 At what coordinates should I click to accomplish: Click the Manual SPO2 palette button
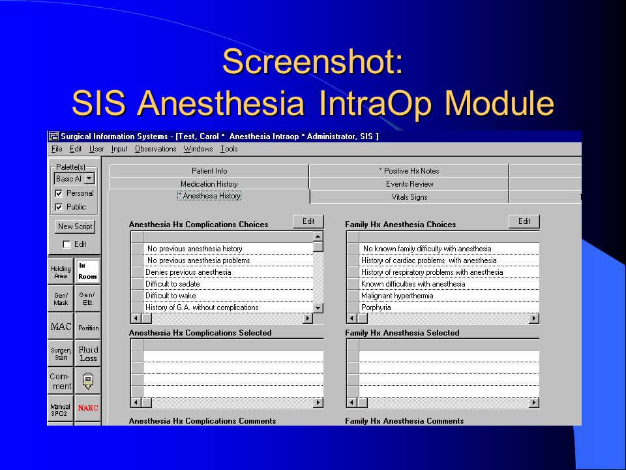click(61, 409)
